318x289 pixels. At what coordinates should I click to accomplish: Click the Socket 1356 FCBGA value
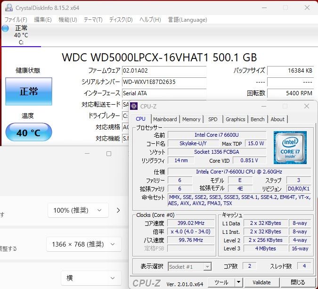217,152
